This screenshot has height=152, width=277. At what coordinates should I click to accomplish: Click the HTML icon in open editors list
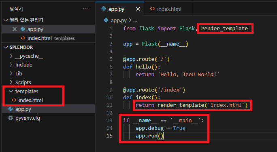coord(23,38)
